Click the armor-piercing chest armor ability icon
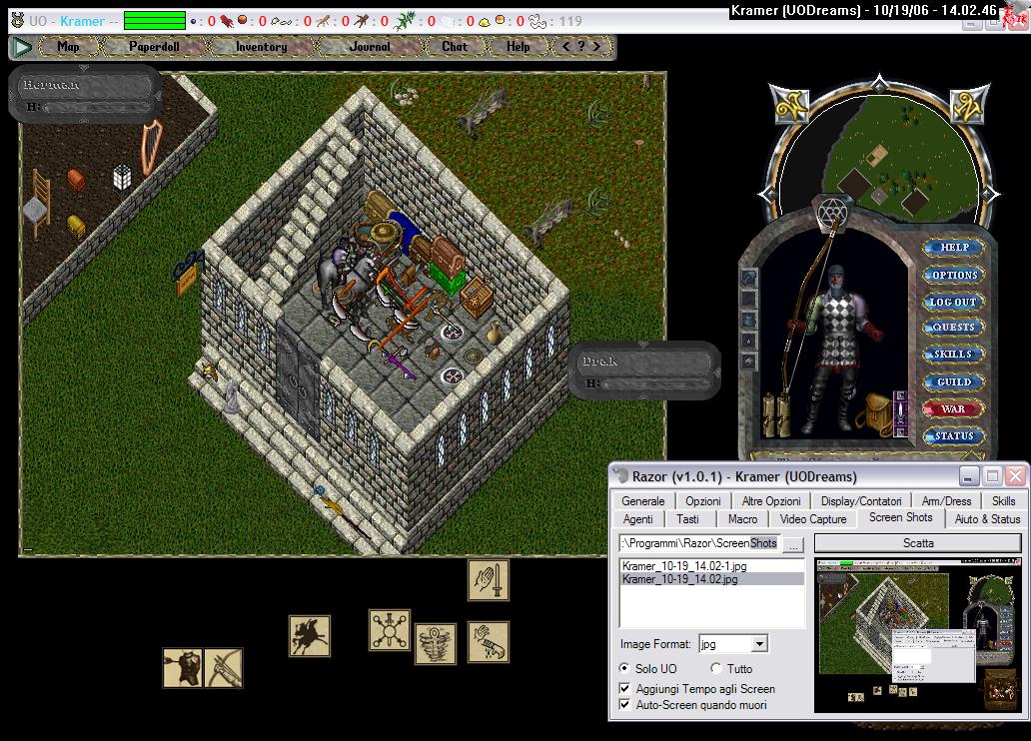The width and height of the screenshot is (1031, 741). click(x=182, y=668)
